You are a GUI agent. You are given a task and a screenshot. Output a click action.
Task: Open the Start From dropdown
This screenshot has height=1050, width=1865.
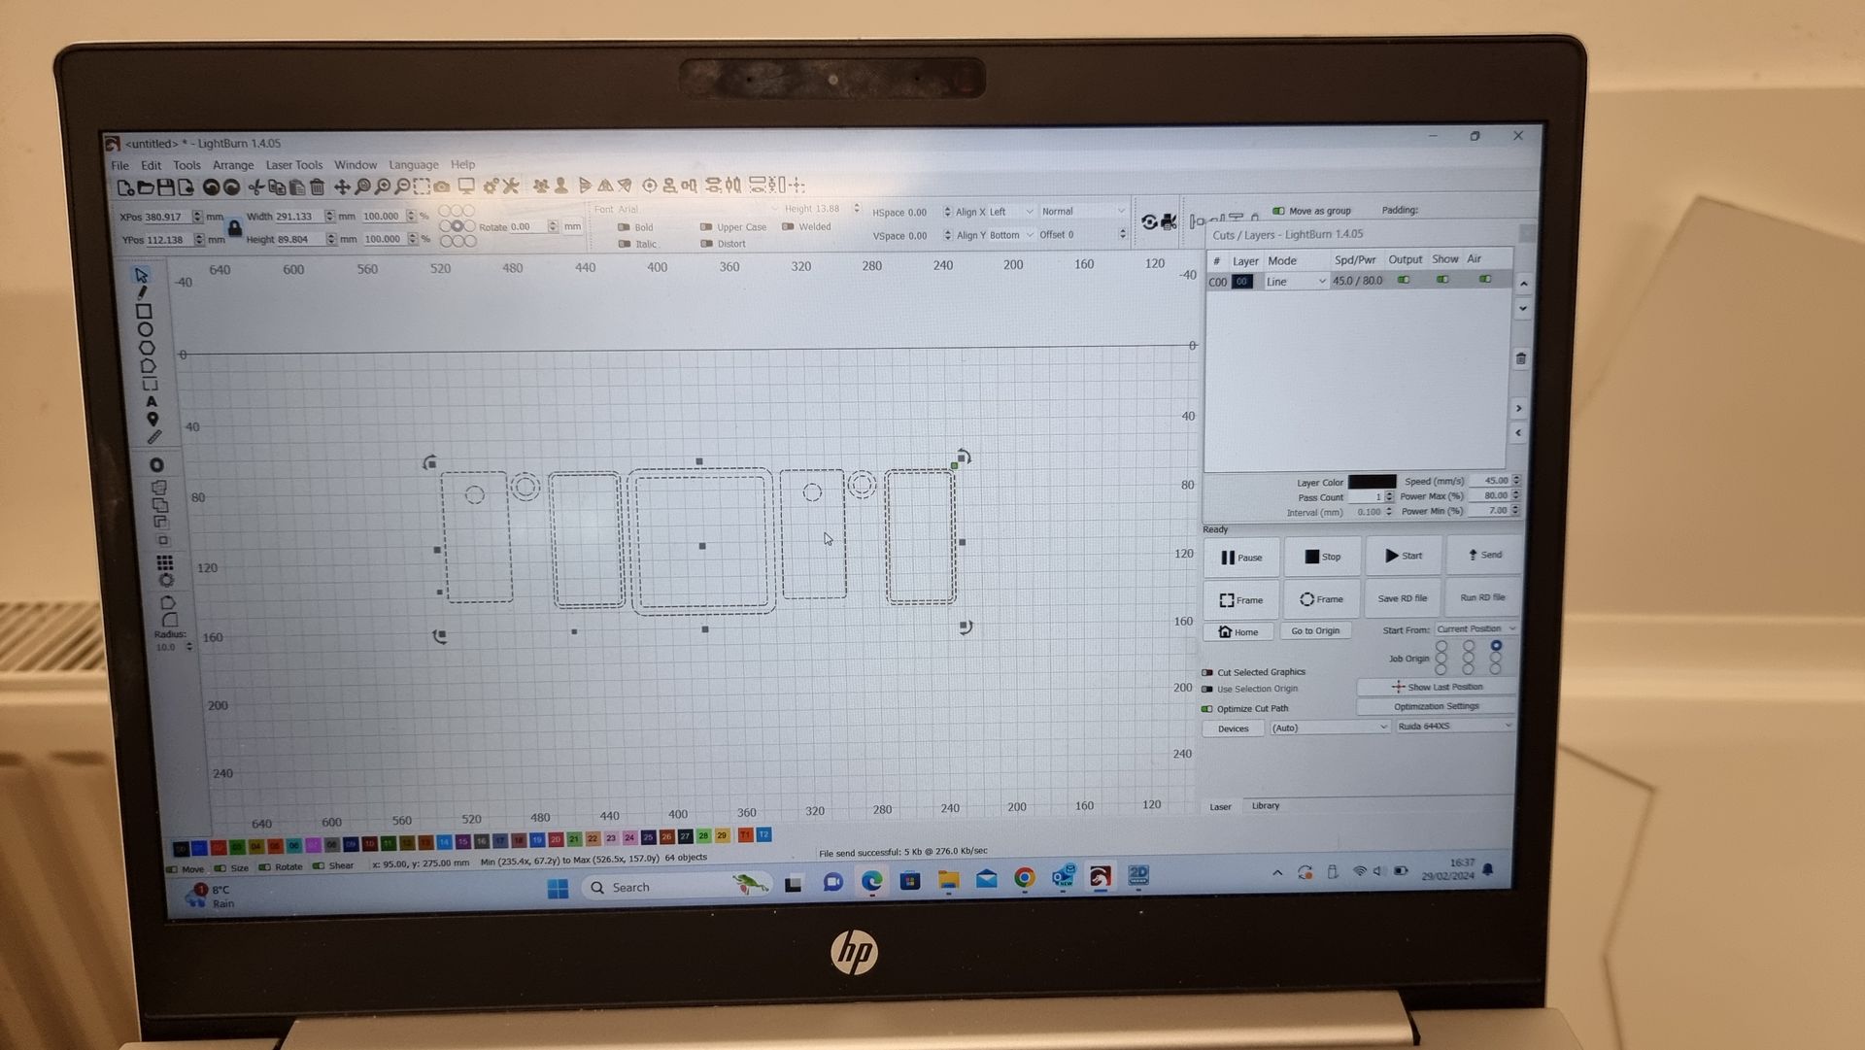(x=1475, y=629)
